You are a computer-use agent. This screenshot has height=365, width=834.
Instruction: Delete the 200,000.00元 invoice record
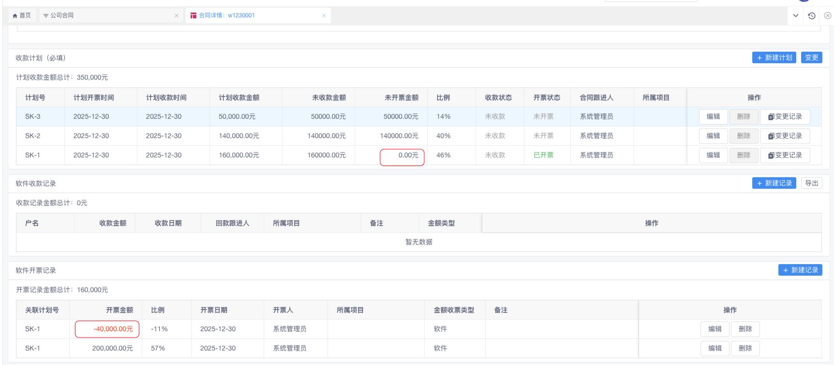(745, 348)
